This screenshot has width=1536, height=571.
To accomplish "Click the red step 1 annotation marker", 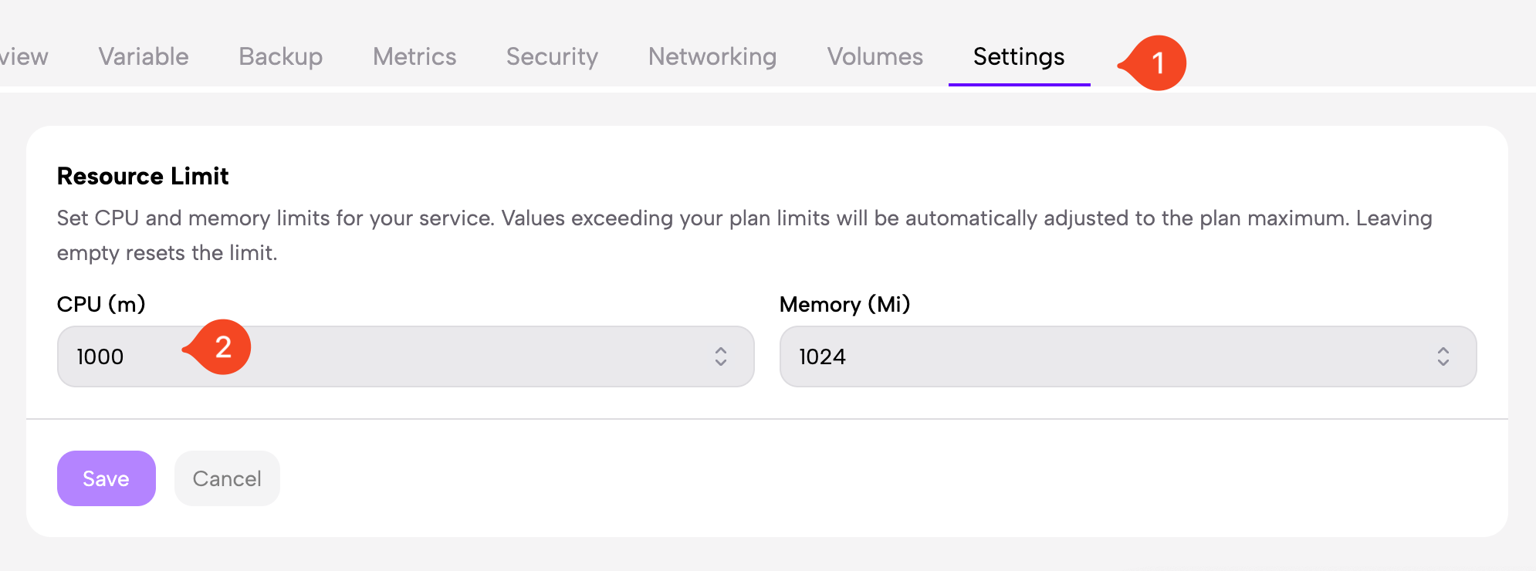I will pyautogui.click(x=1155, y=63).
